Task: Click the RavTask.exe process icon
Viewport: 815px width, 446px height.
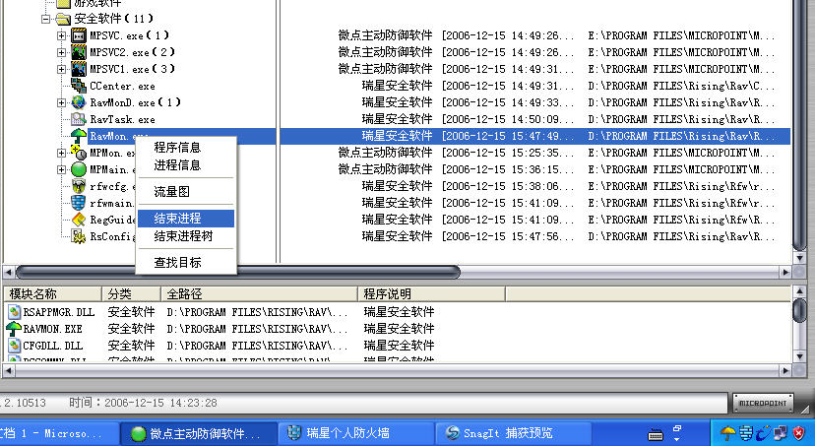Action: tap(79, 119)
